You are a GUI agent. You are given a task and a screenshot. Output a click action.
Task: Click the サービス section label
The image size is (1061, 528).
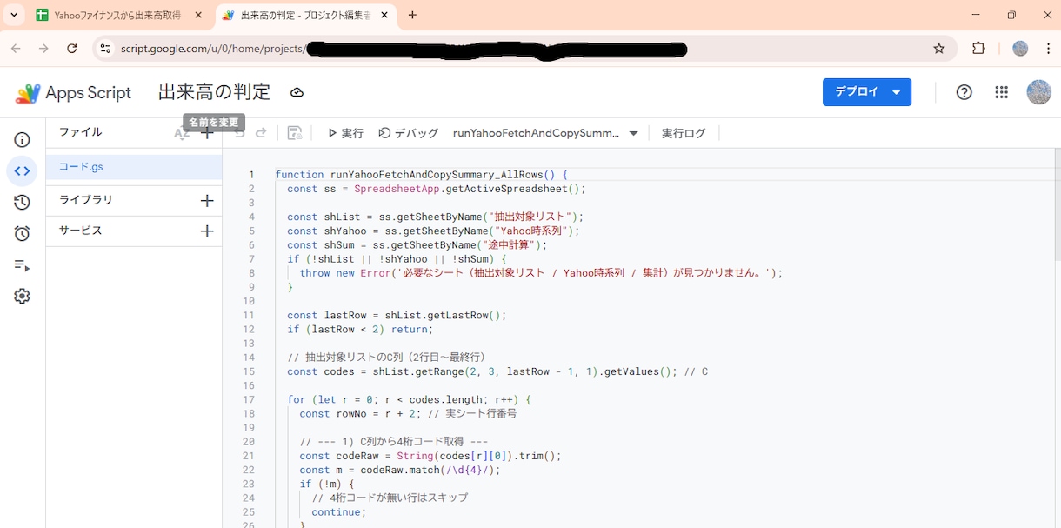pyautogui.click(x=81, y=231)
